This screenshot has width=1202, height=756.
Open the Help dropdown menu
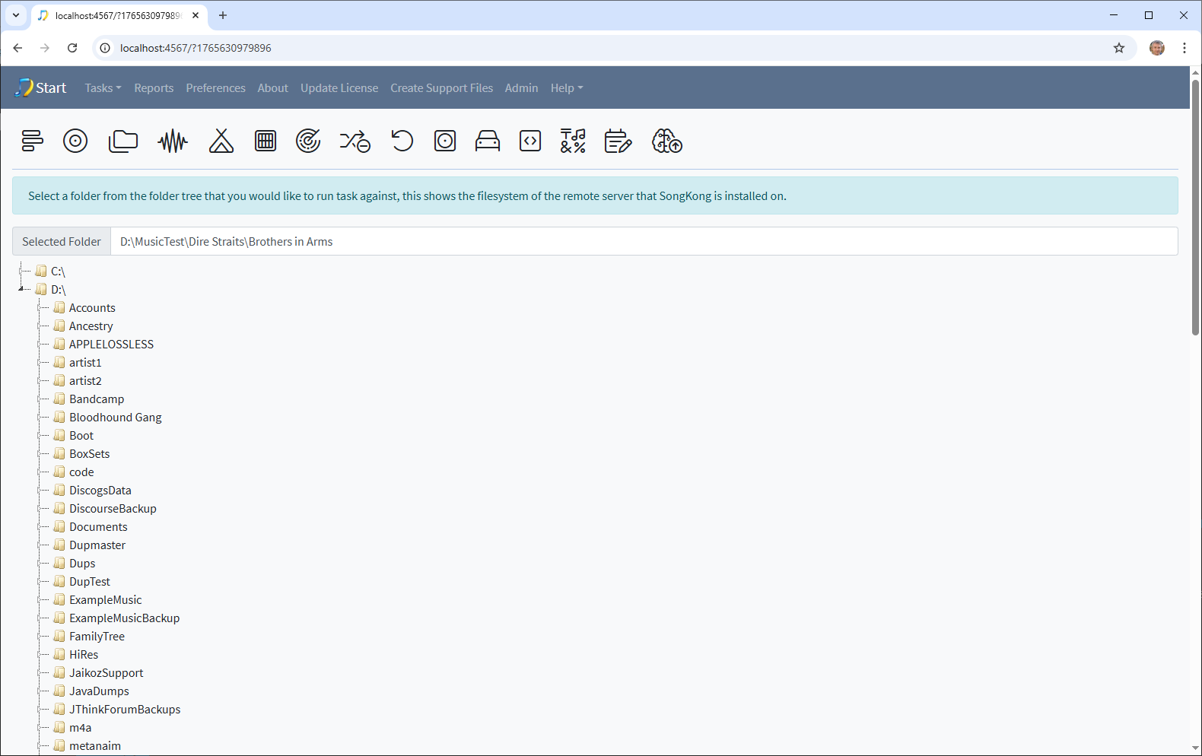pyautogui.click(x=567, y=88)
